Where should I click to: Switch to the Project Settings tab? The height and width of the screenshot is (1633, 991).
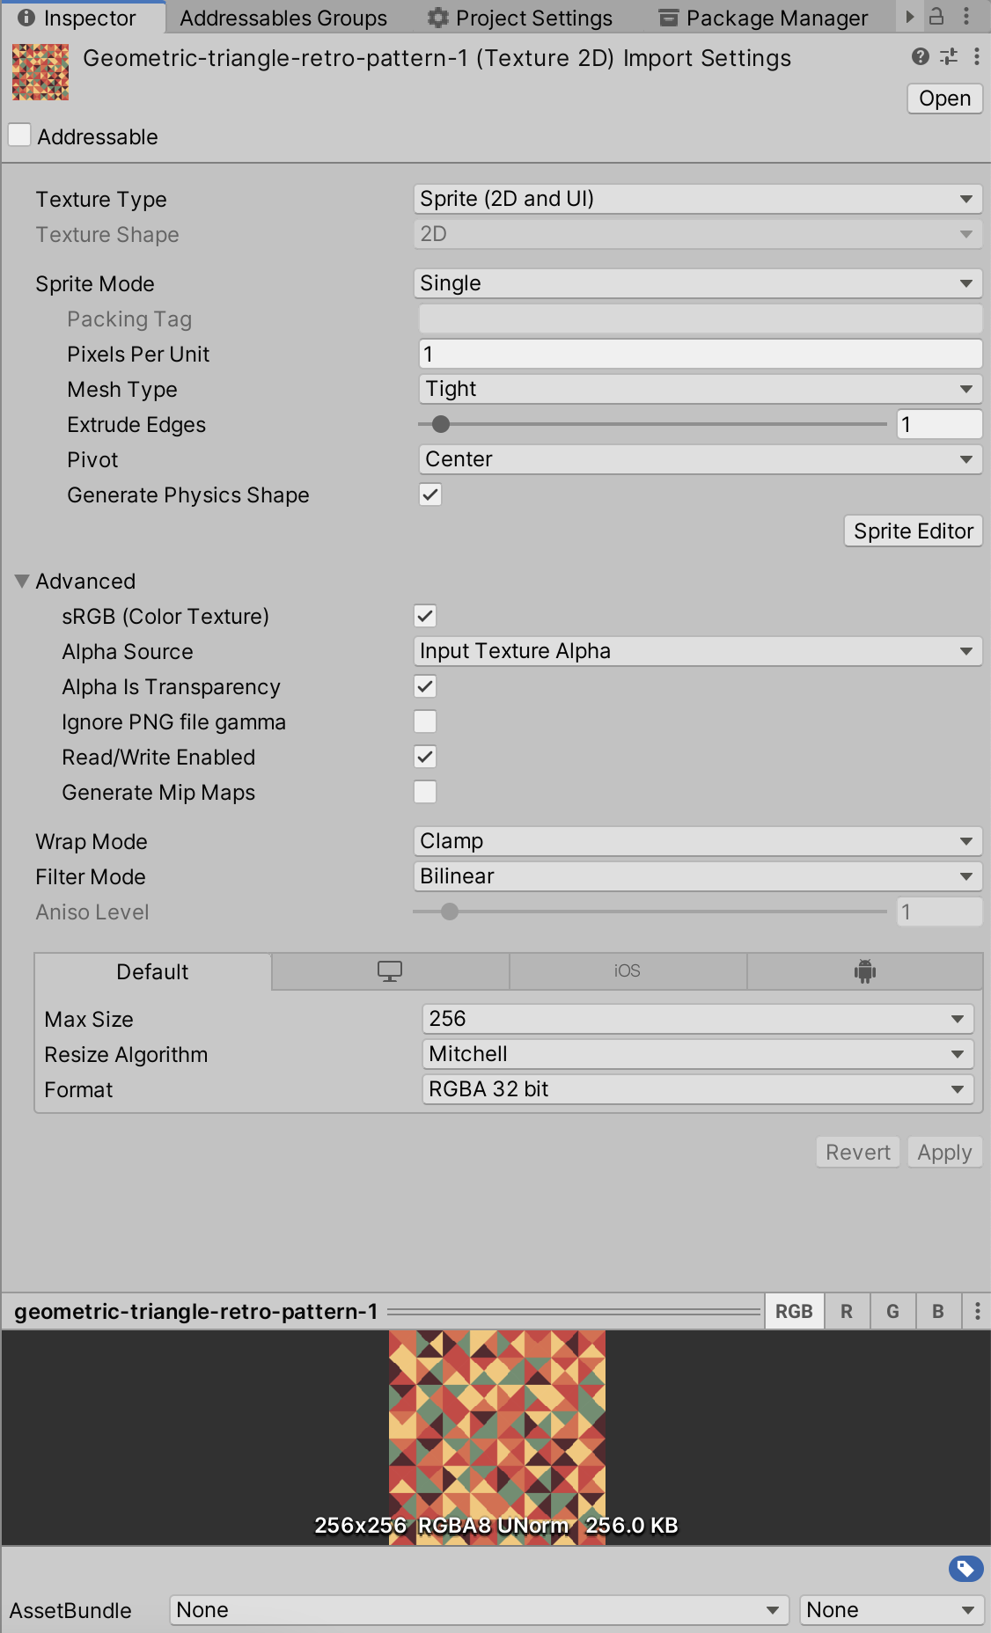tap(520, 18)
